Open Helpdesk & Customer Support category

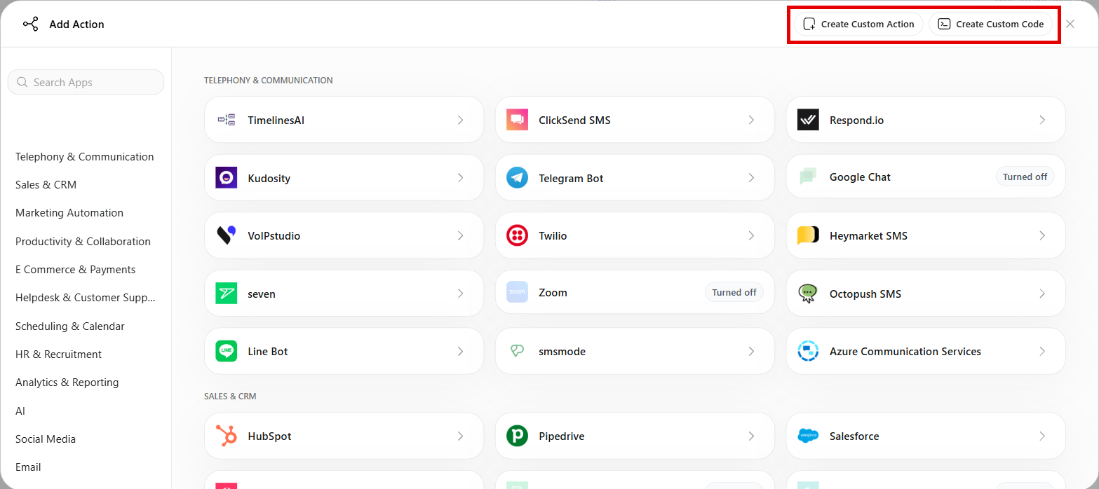[86, 298]
